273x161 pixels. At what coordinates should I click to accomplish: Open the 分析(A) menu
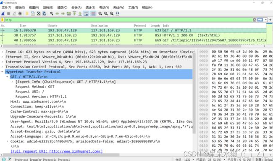click(76, 8)
